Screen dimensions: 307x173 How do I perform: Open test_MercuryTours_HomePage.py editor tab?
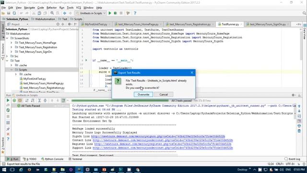pyautogui.click(x=138, y=25)
